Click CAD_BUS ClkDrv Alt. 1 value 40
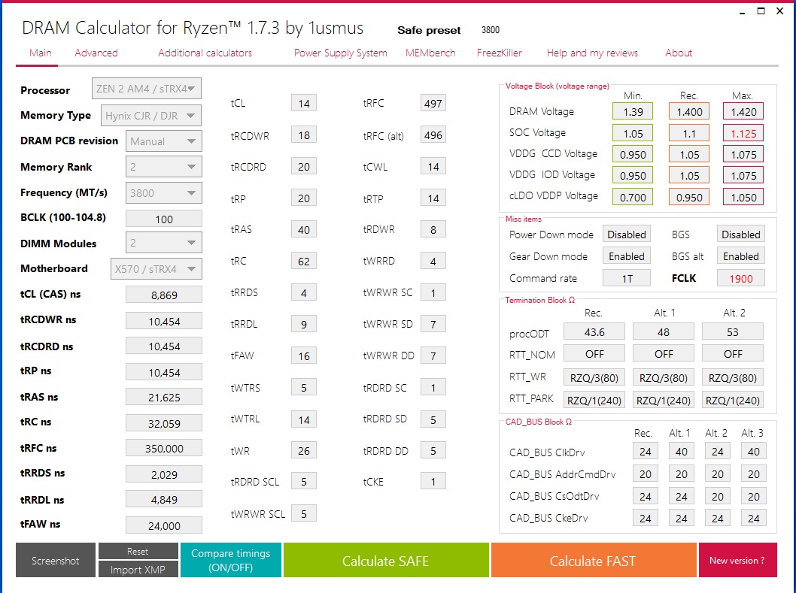 coord(682,452)
